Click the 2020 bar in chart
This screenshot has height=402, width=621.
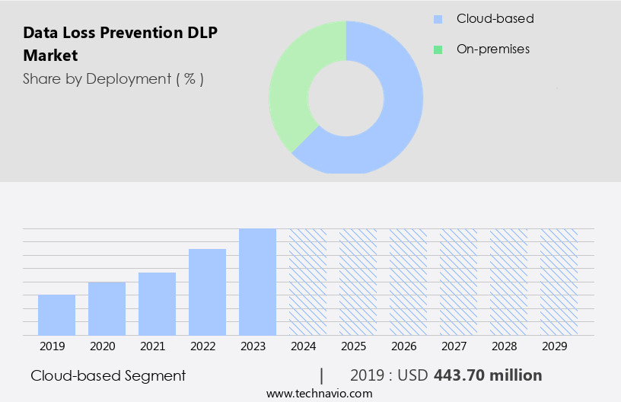[107, 308]
